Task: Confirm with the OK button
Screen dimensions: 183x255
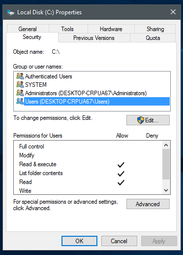Action: [x=79, y=241]
